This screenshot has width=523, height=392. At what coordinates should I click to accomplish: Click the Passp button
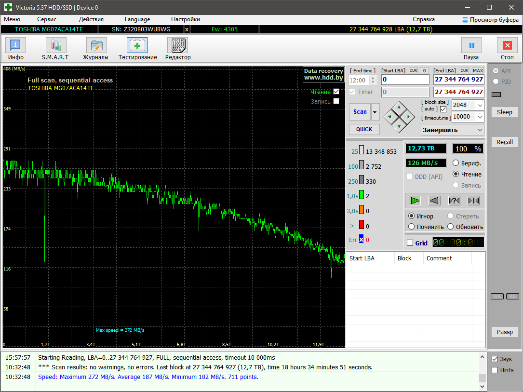click(505, 332)
